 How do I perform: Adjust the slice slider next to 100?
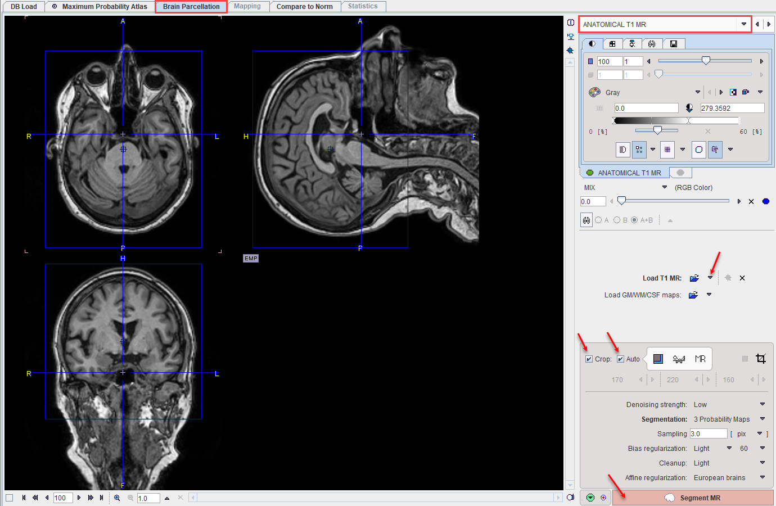tap(705, 61)
